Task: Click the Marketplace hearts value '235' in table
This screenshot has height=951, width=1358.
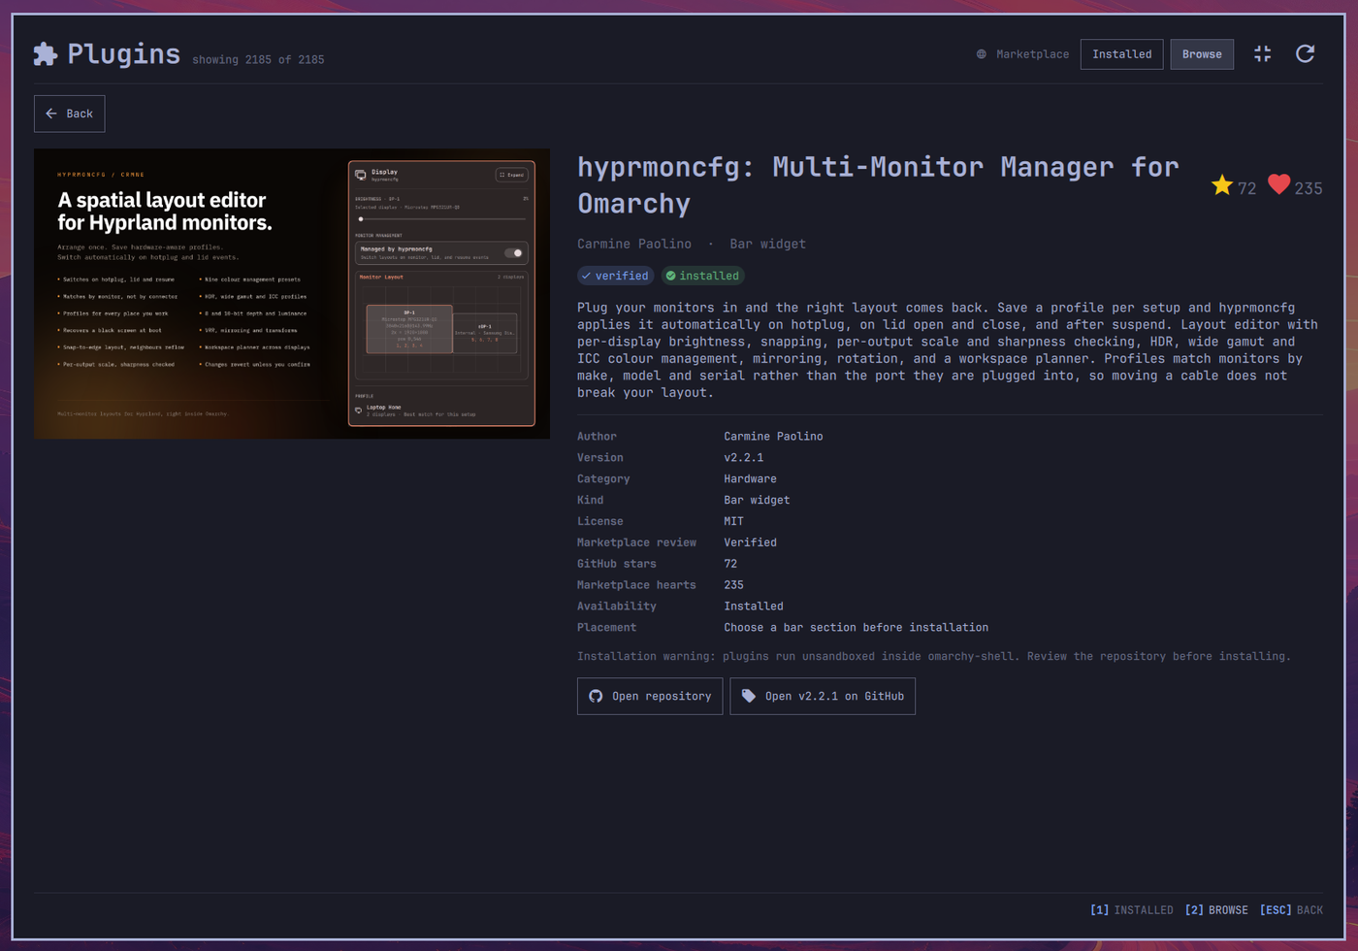Action: coord(734,585)
